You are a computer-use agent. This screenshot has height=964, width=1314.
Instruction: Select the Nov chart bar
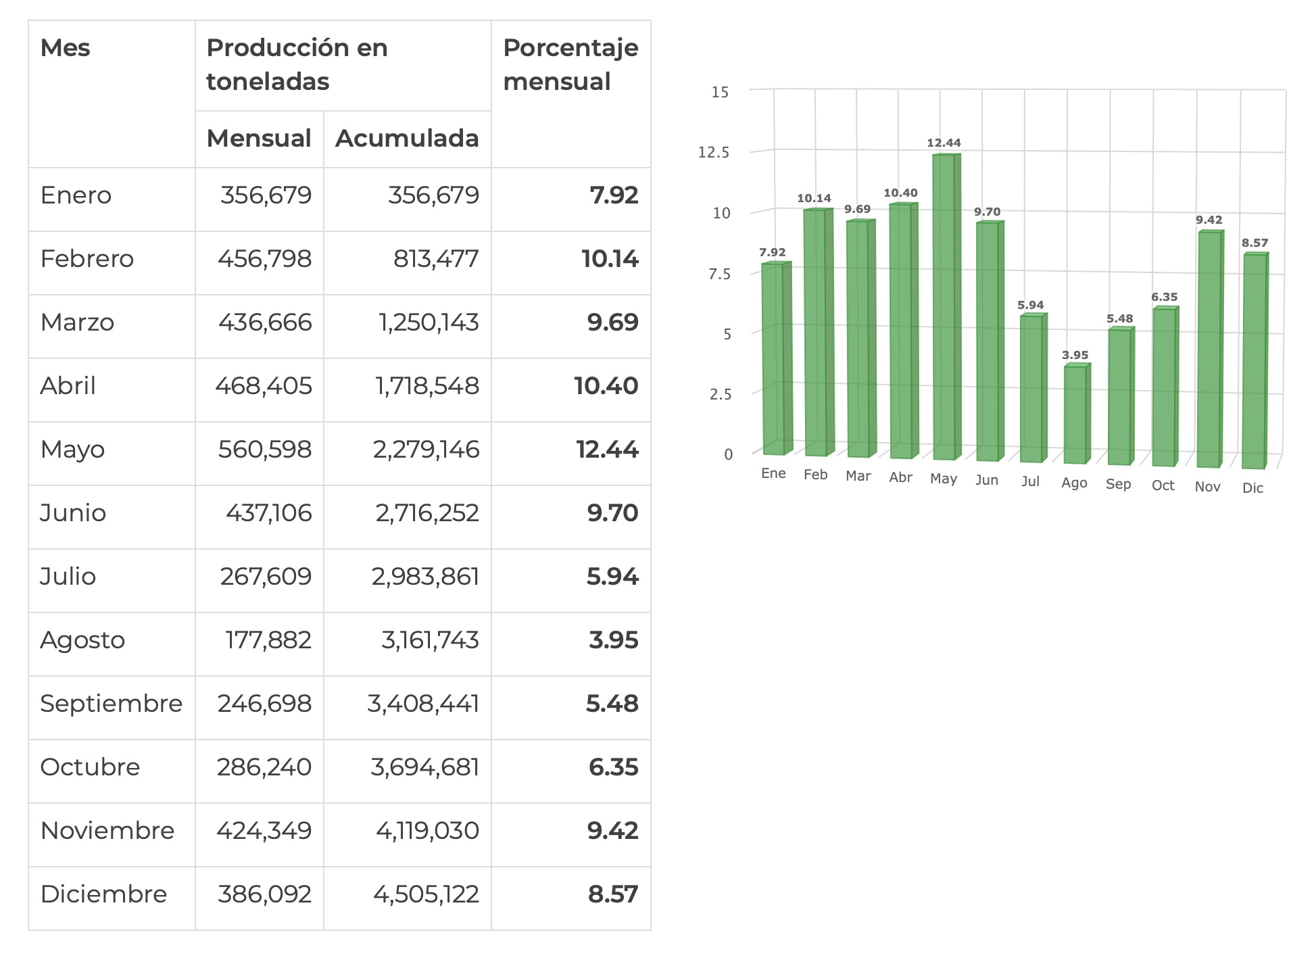1209,349
